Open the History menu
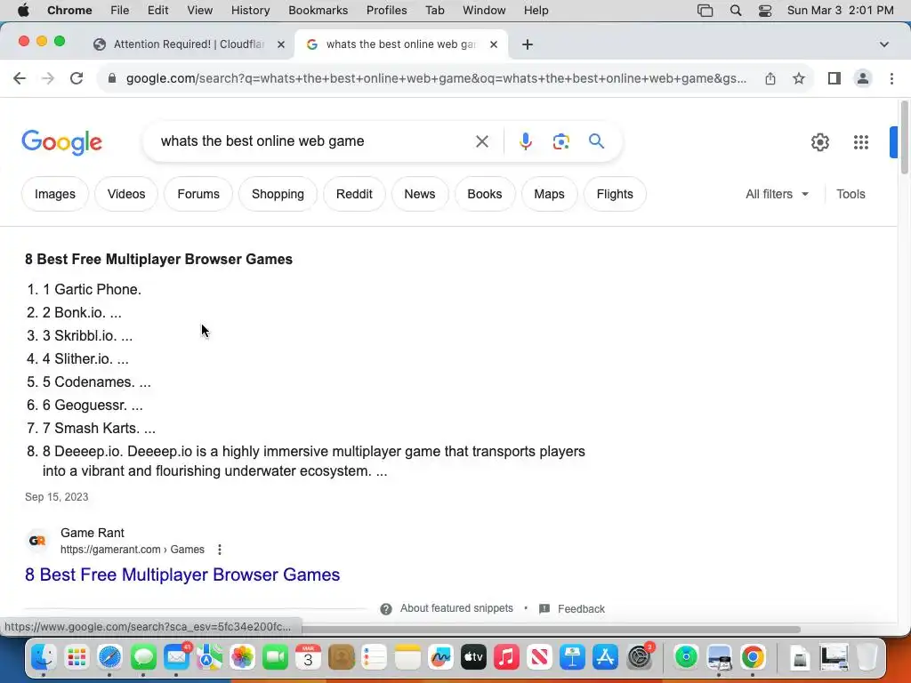 click(250, 11)
